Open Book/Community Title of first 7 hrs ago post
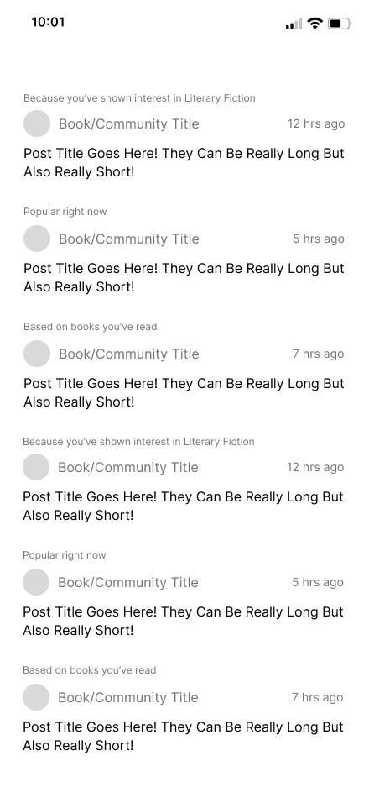Screen dimensions: 369x803 point(129,354)
